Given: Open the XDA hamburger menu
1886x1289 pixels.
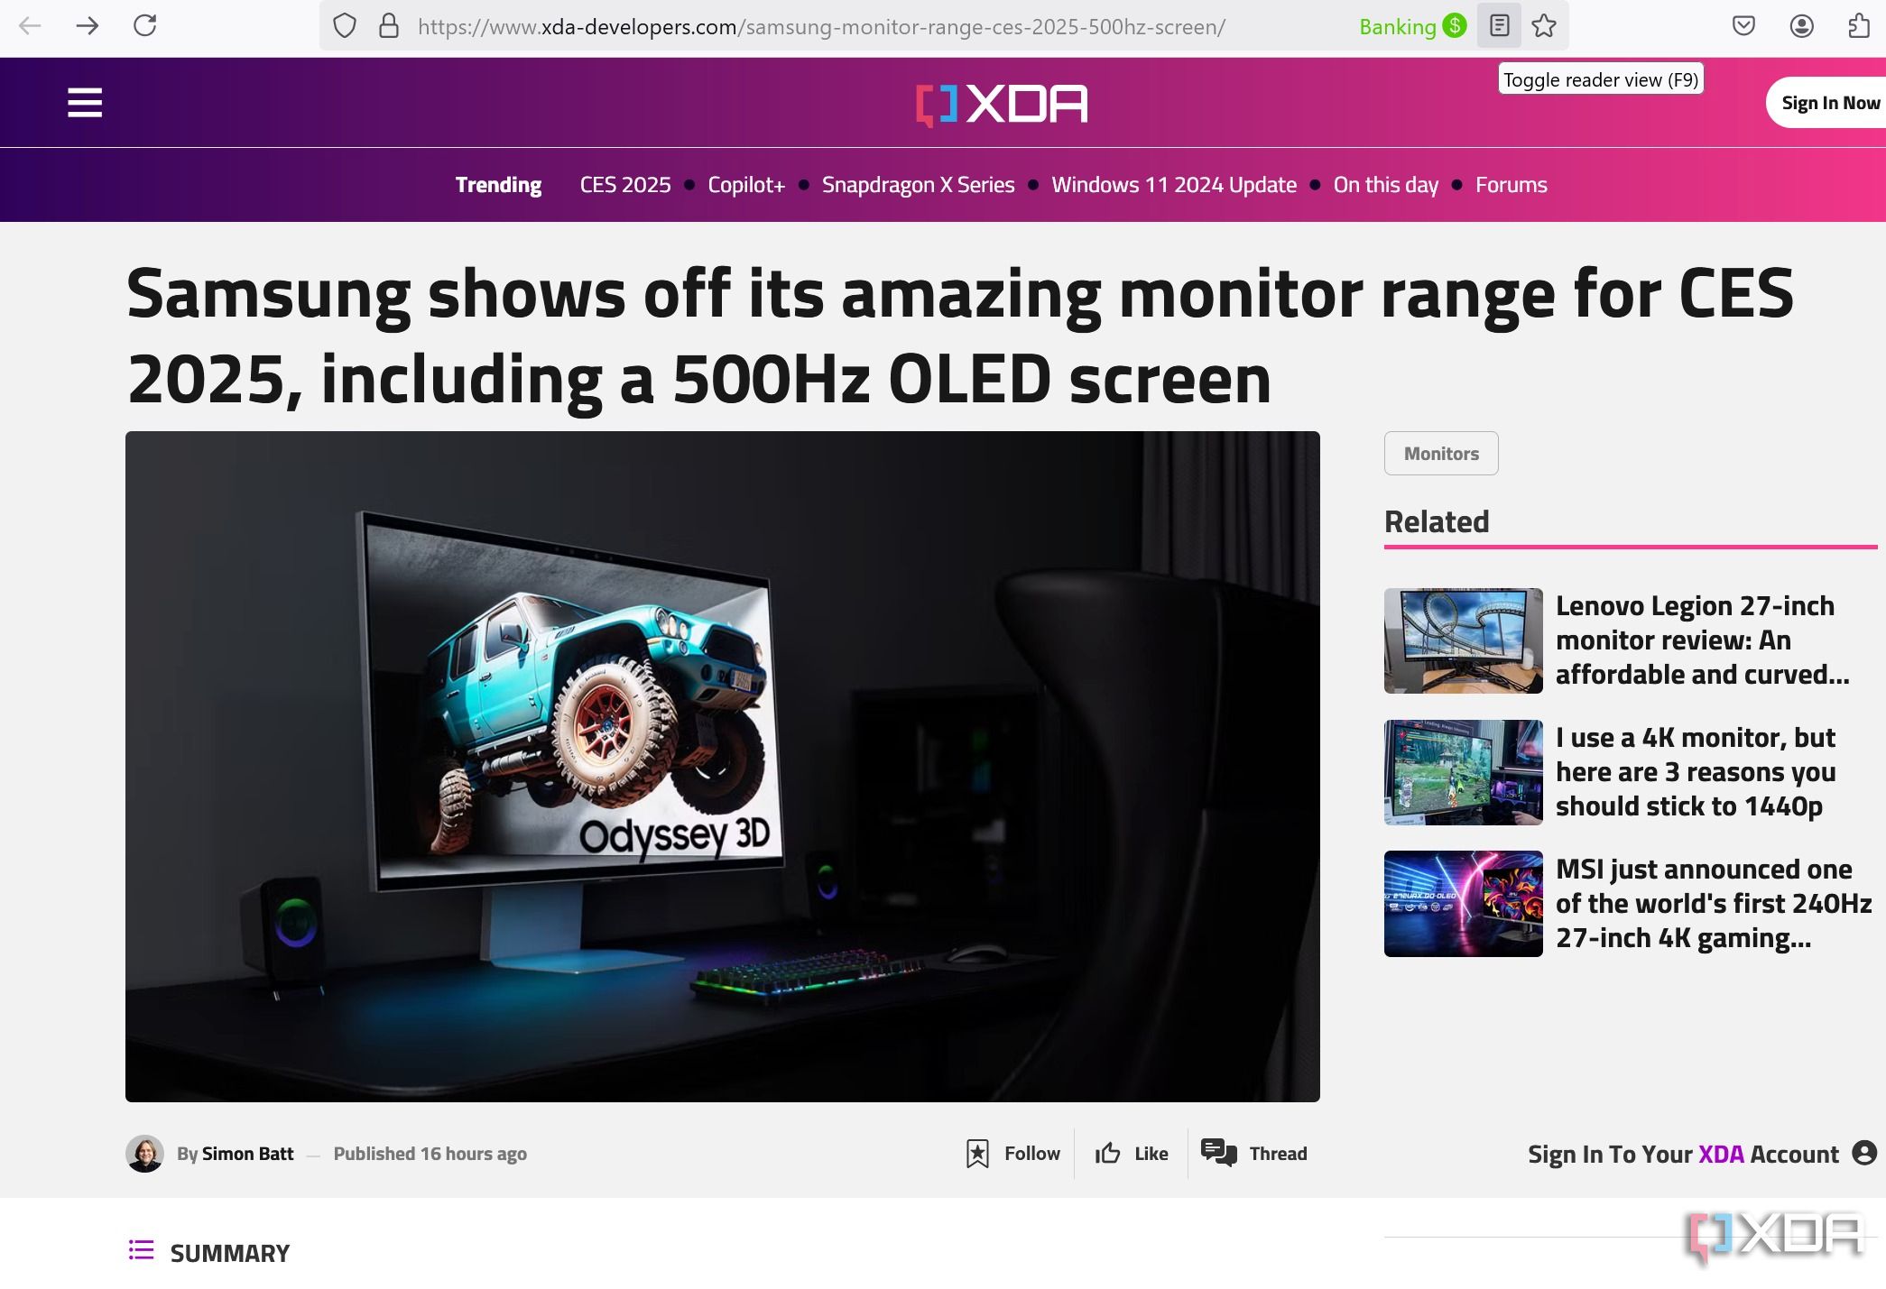Looking at the screenshot, I should pyautogui.click(x=85, y=103).
